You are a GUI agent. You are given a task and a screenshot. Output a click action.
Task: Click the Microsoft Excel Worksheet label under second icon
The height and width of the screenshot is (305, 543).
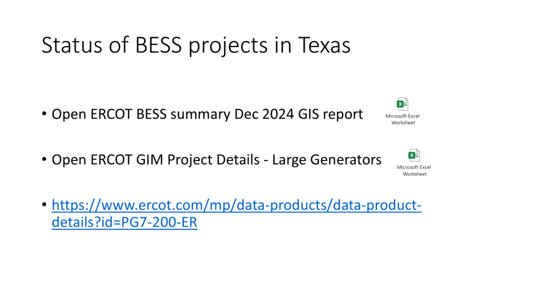tap(414, 171)
